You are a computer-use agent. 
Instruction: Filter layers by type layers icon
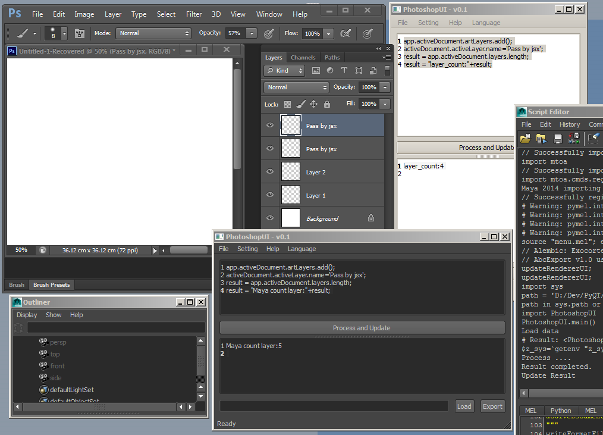[344, 70]
